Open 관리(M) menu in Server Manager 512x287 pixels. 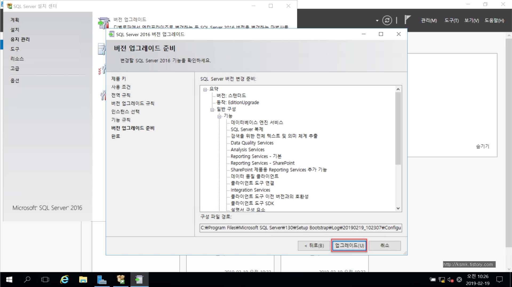pyautogui.click(x=429, y=20)
